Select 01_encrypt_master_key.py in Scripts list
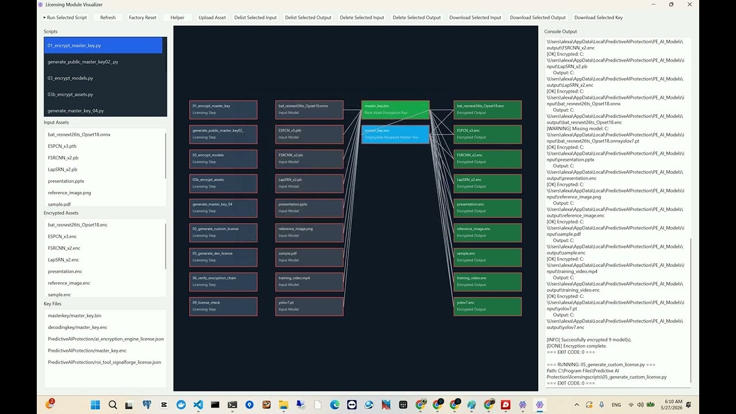 pyautogui.click(x=103, y=45)
